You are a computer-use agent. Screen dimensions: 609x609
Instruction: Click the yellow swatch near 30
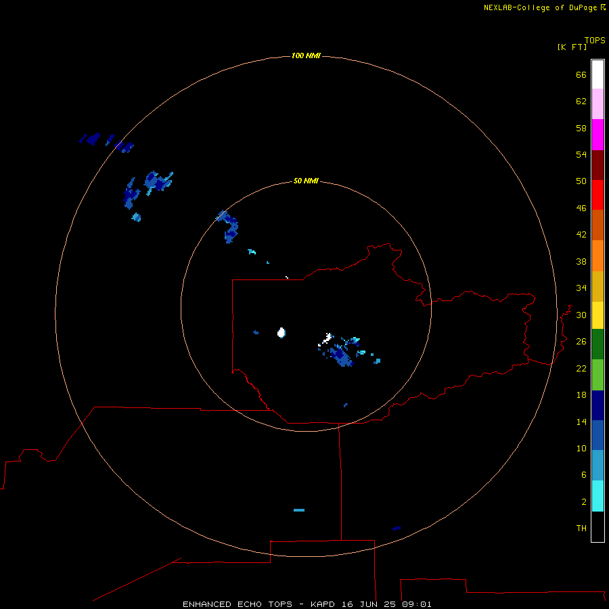pos(597,315)
